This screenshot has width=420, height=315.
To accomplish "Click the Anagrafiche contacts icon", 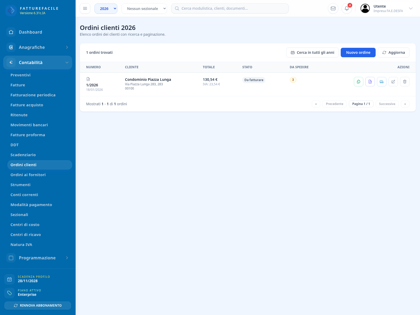I will click(x=11, y=47).
